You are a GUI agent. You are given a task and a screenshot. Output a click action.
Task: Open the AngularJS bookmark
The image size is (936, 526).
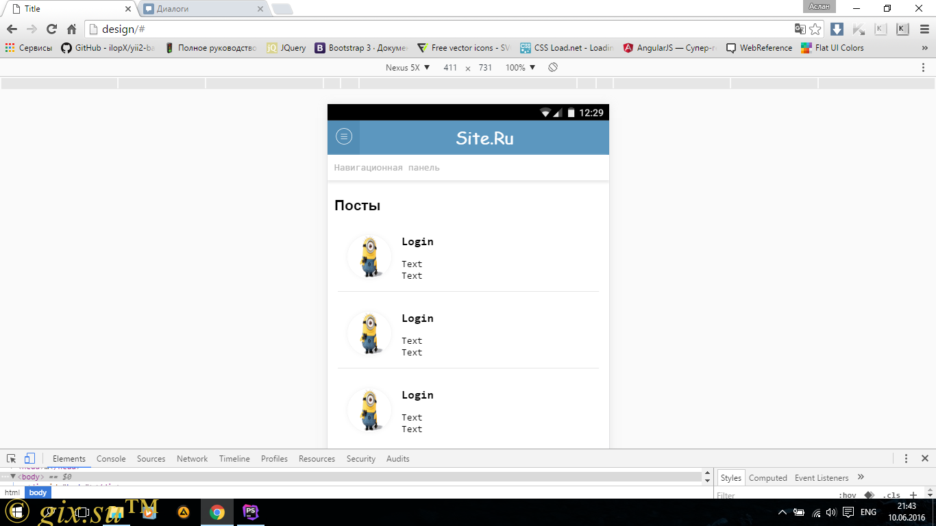[x=670, y=48]
